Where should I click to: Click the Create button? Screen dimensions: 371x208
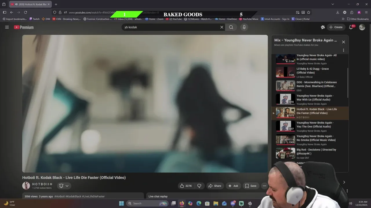click(x=336, y=27)
